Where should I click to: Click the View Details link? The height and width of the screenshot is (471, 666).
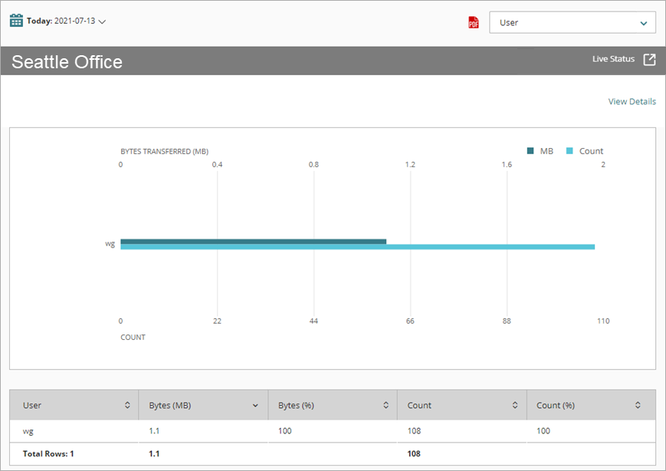tap(632, 101)
